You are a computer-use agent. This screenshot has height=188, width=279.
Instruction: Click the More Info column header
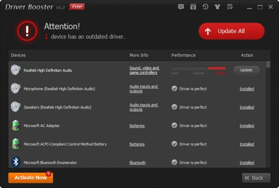(x=139, y=55)
